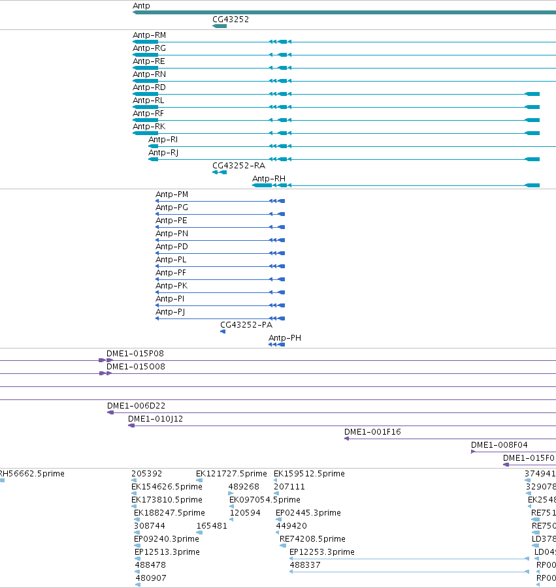
Task: Click the Antp-RE transcript label
Action: click(149, 61)
